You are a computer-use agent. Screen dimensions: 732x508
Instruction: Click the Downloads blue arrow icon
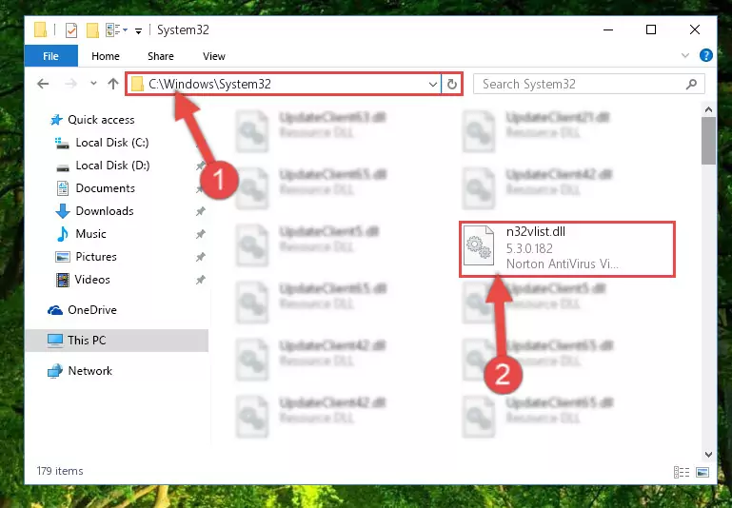coord(63,211)
